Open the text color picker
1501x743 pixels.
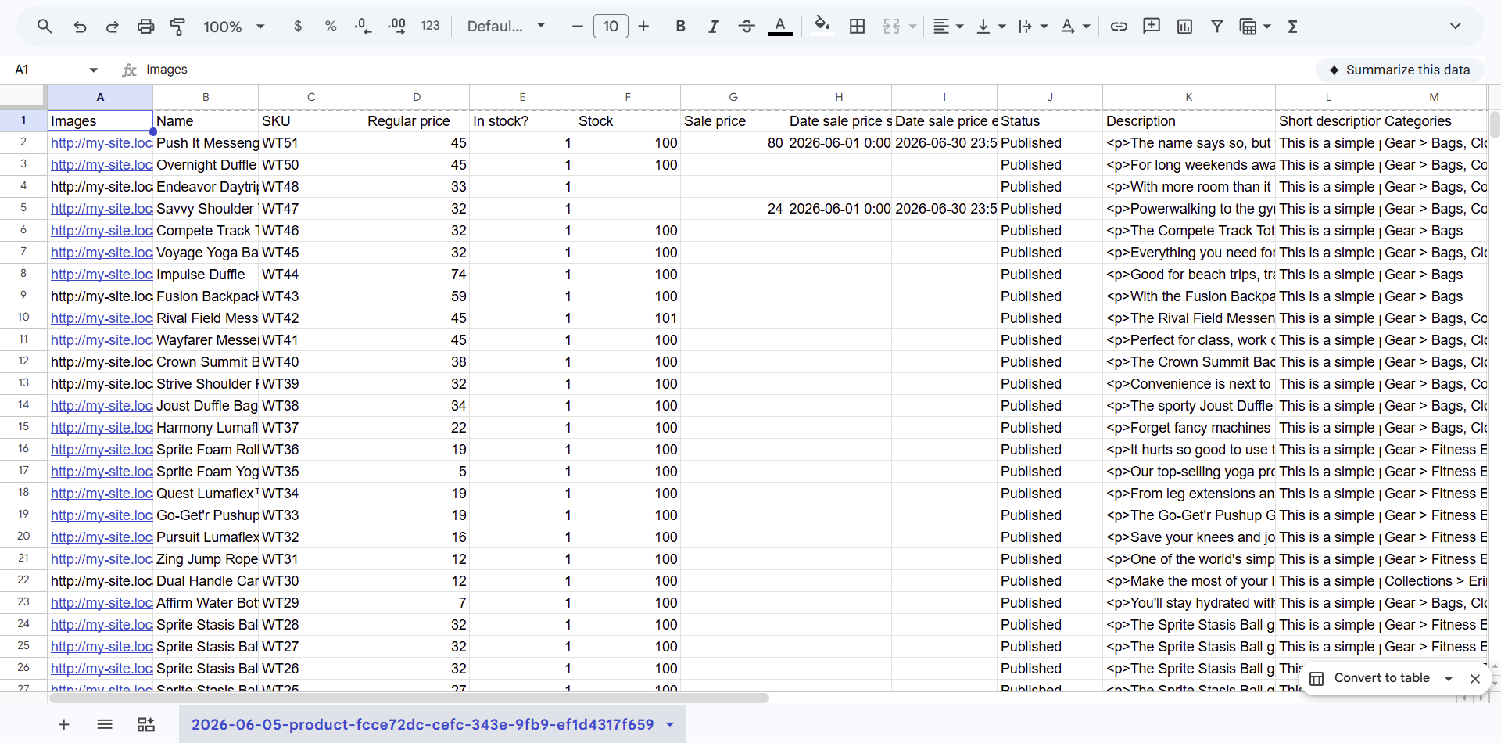click(x=780, y=27)
